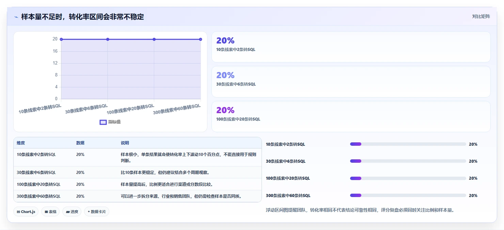Click 20% in the table's 30条线索 row
This screenshot has width=504, height=230.
coord(80,173)
